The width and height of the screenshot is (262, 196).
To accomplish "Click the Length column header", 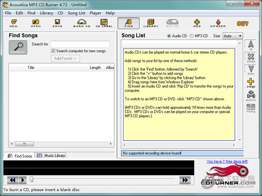I will (x=95, y=68).
